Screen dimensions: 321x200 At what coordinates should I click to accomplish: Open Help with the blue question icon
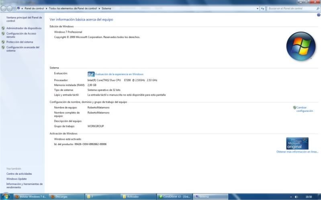click(x=319, y=15)
